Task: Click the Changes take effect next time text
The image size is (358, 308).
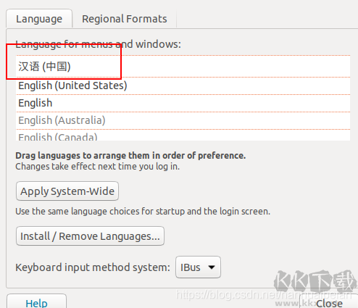Action: pos(98,167)
